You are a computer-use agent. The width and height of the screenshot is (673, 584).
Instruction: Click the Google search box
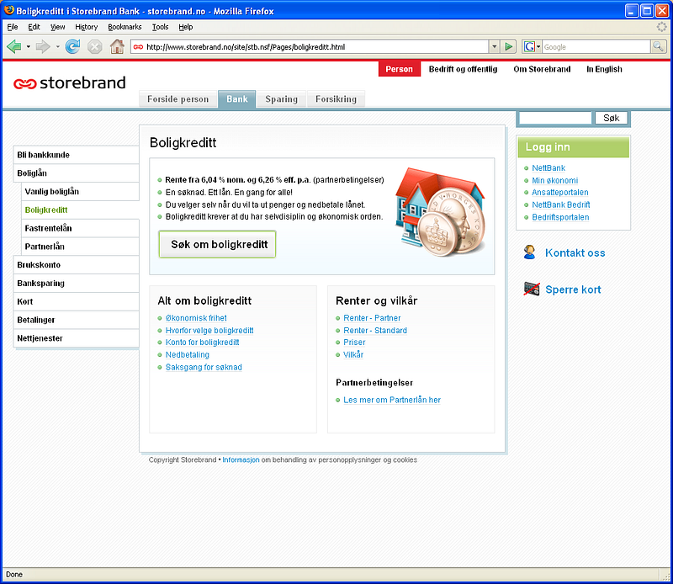click(x=596, y=47)
